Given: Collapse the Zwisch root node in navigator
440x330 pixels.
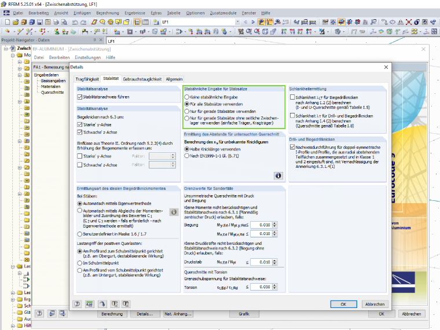Looking at the screenshot, I should coord(6,49).
